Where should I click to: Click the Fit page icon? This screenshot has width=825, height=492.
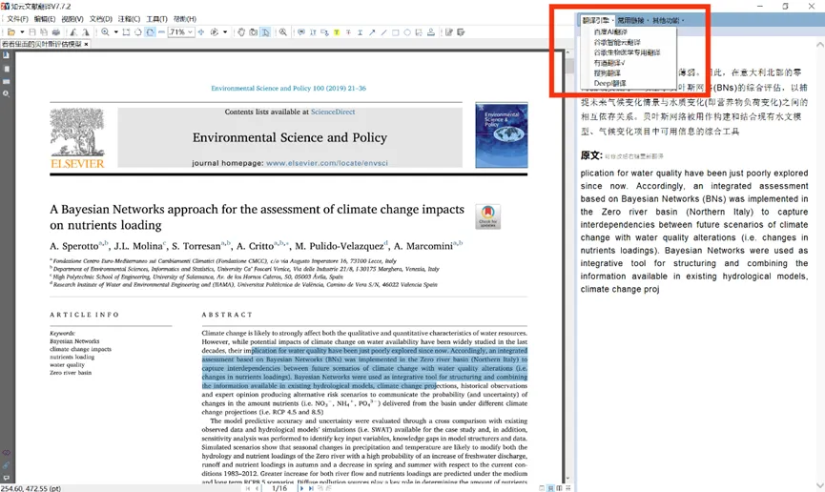pos(126,32)
